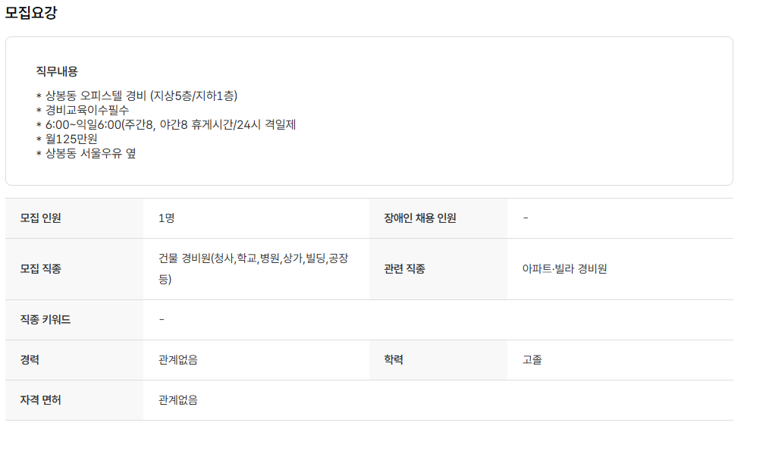This screenshot has width=772, height=454.
Task: Click the 경력 row label
Action: tap(30, 360)
